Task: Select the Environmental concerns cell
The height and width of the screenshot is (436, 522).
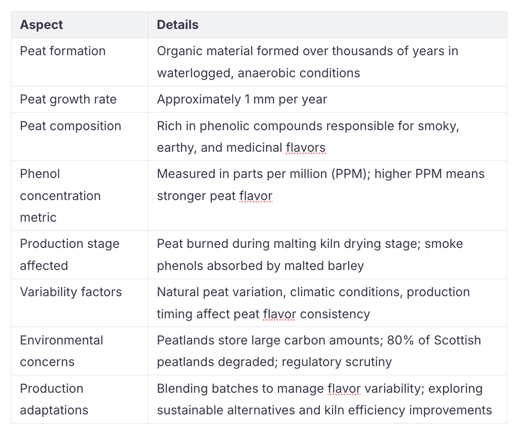Action: click(79, 351)
